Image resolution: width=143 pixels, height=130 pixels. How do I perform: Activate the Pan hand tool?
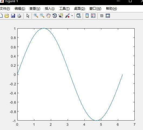click(48, 16)
